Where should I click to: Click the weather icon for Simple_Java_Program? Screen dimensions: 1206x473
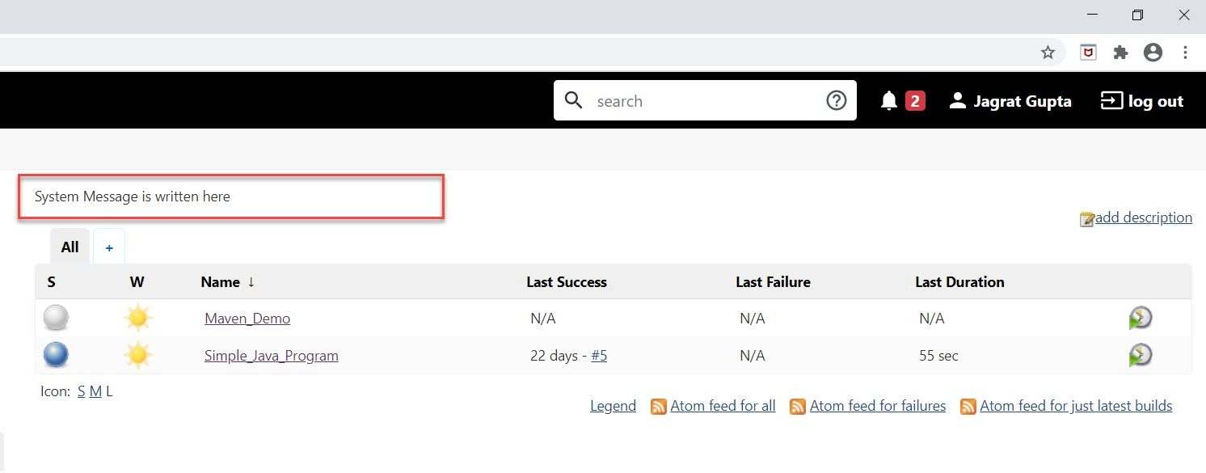tap(137, 354)
